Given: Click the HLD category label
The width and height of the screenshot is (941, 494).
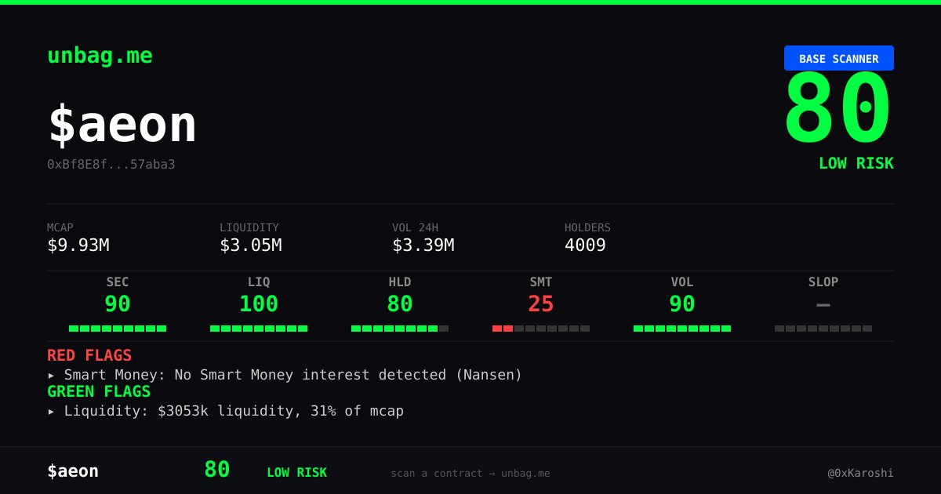Looking at the screenshot, I should (400, 282).
